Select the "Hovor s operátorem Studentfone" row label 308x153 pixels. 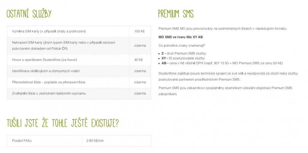coord(44,60)
